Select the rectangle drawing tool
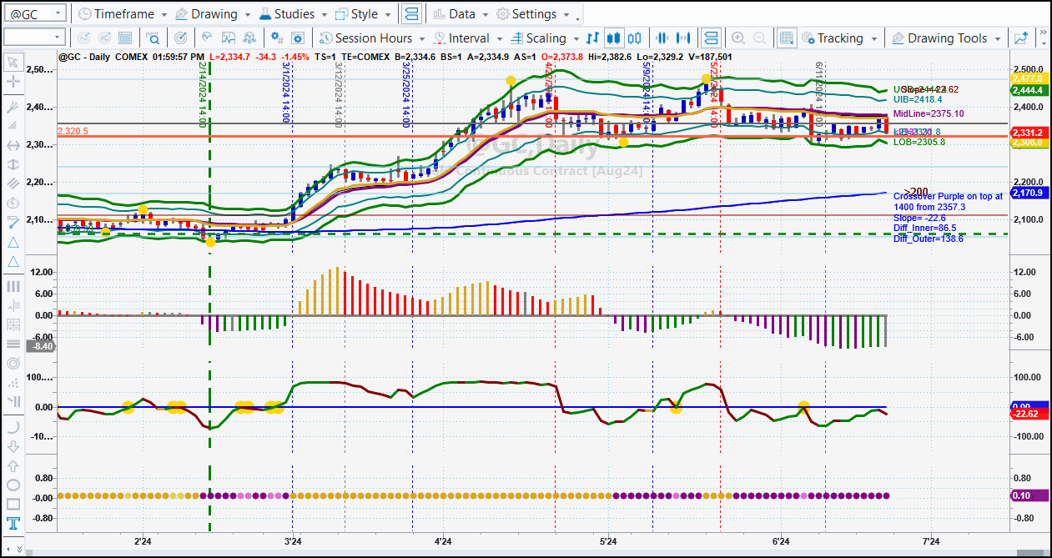 13,504
